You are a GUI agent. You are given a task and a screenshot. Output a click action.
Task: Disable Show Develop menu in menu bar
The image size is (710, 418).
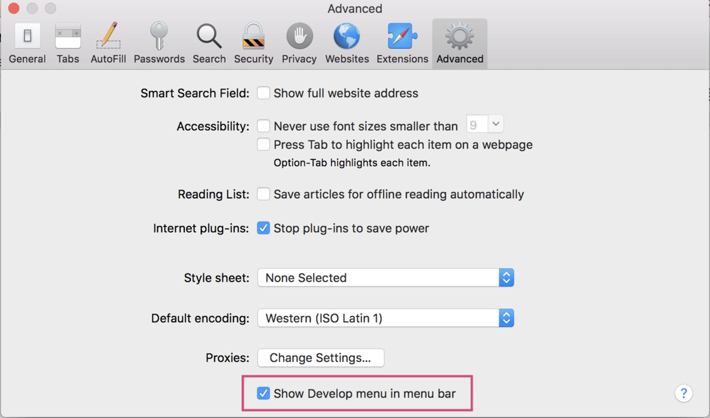(x=264, y=393)
